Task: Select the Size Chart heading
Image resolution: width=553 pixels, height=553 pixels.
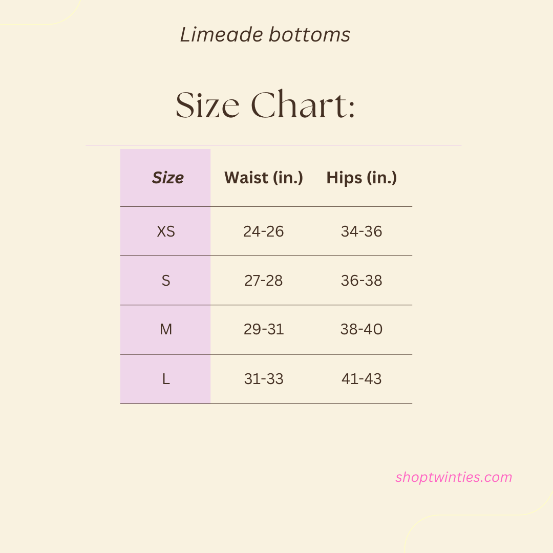Action: pos(265,105)
